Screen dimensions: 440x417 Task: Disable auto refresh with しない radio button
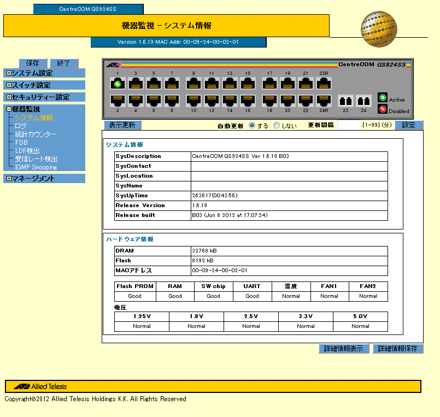[x=277, y=125]
